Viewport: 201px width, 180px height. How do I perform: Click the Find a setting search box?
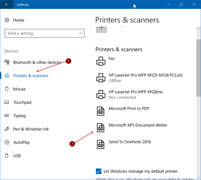click(45, 33)
